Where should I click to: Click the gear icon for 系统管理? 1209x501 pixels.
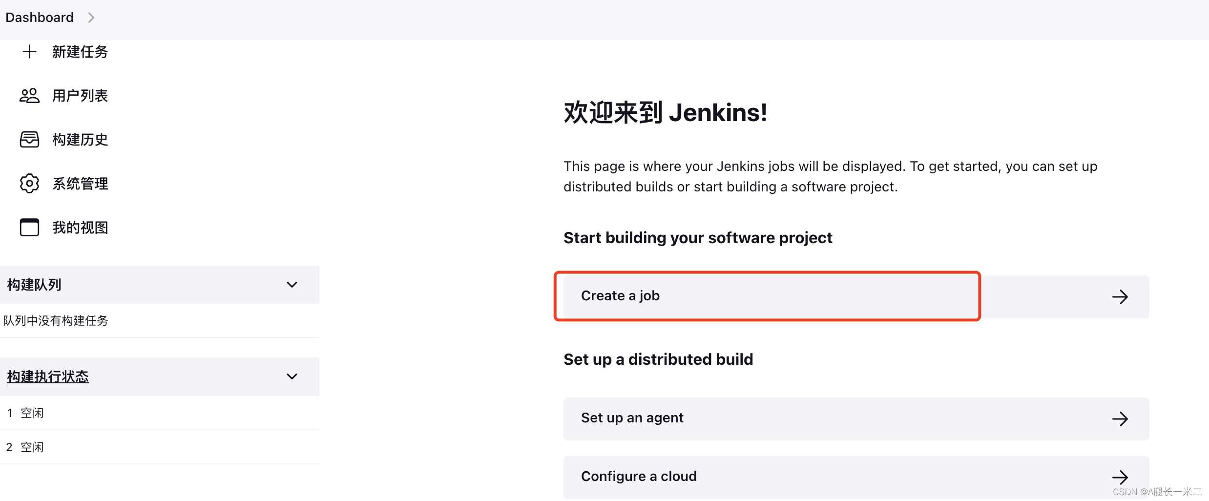click(x=29, y=184)
